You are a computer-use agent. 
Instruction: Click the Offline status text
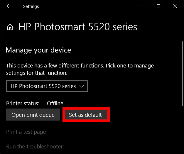55,103
